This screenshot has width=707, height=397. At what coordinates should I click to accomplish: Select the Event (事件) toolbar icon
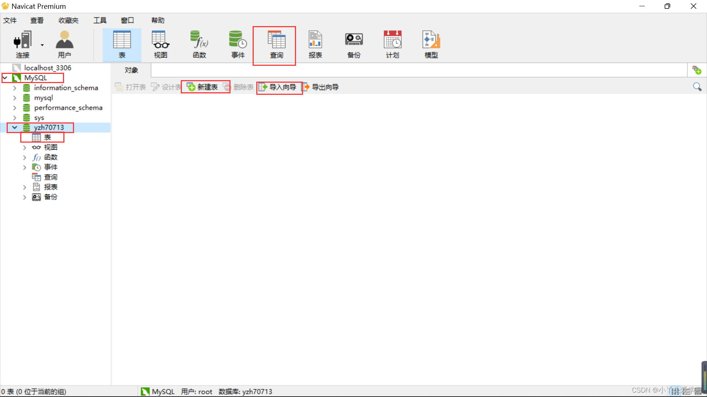pyautogui.click(x=238, y=45)
